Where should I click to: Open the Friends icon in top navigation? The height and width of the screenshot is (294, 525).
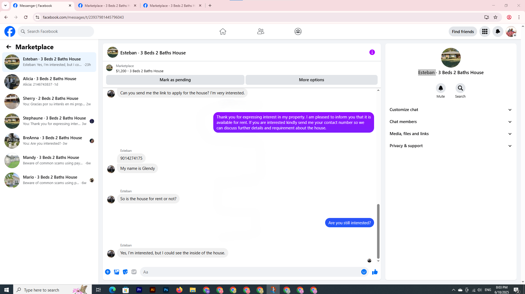coord(261,31)
